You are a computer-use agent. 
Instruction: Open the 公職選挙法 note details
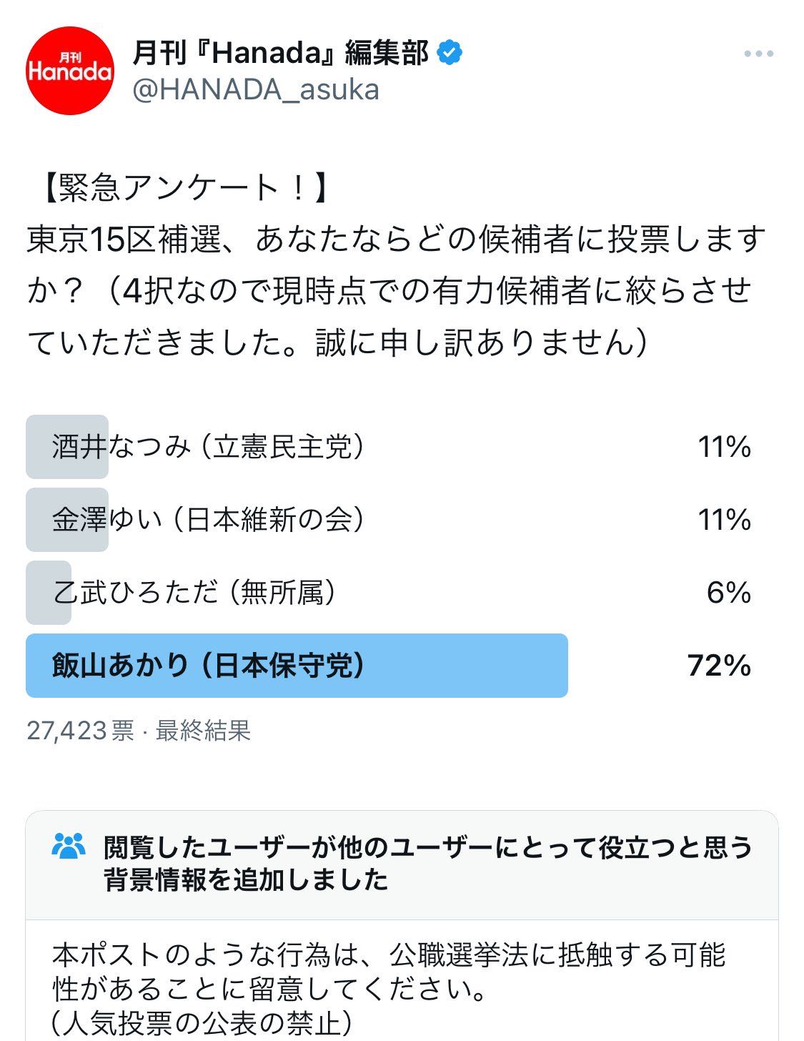click(x=400, y=972)
